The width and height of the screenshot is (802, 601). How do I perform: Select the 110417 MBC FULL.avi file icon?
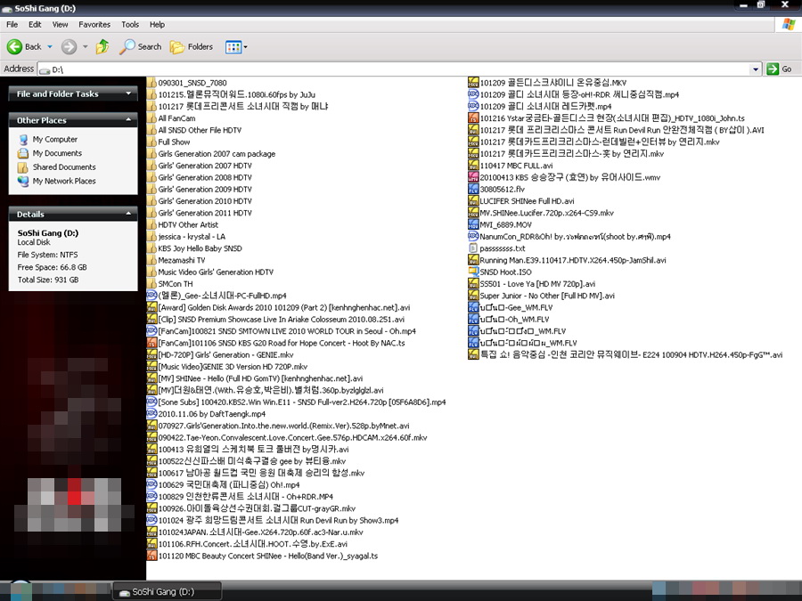click(473, 165)
